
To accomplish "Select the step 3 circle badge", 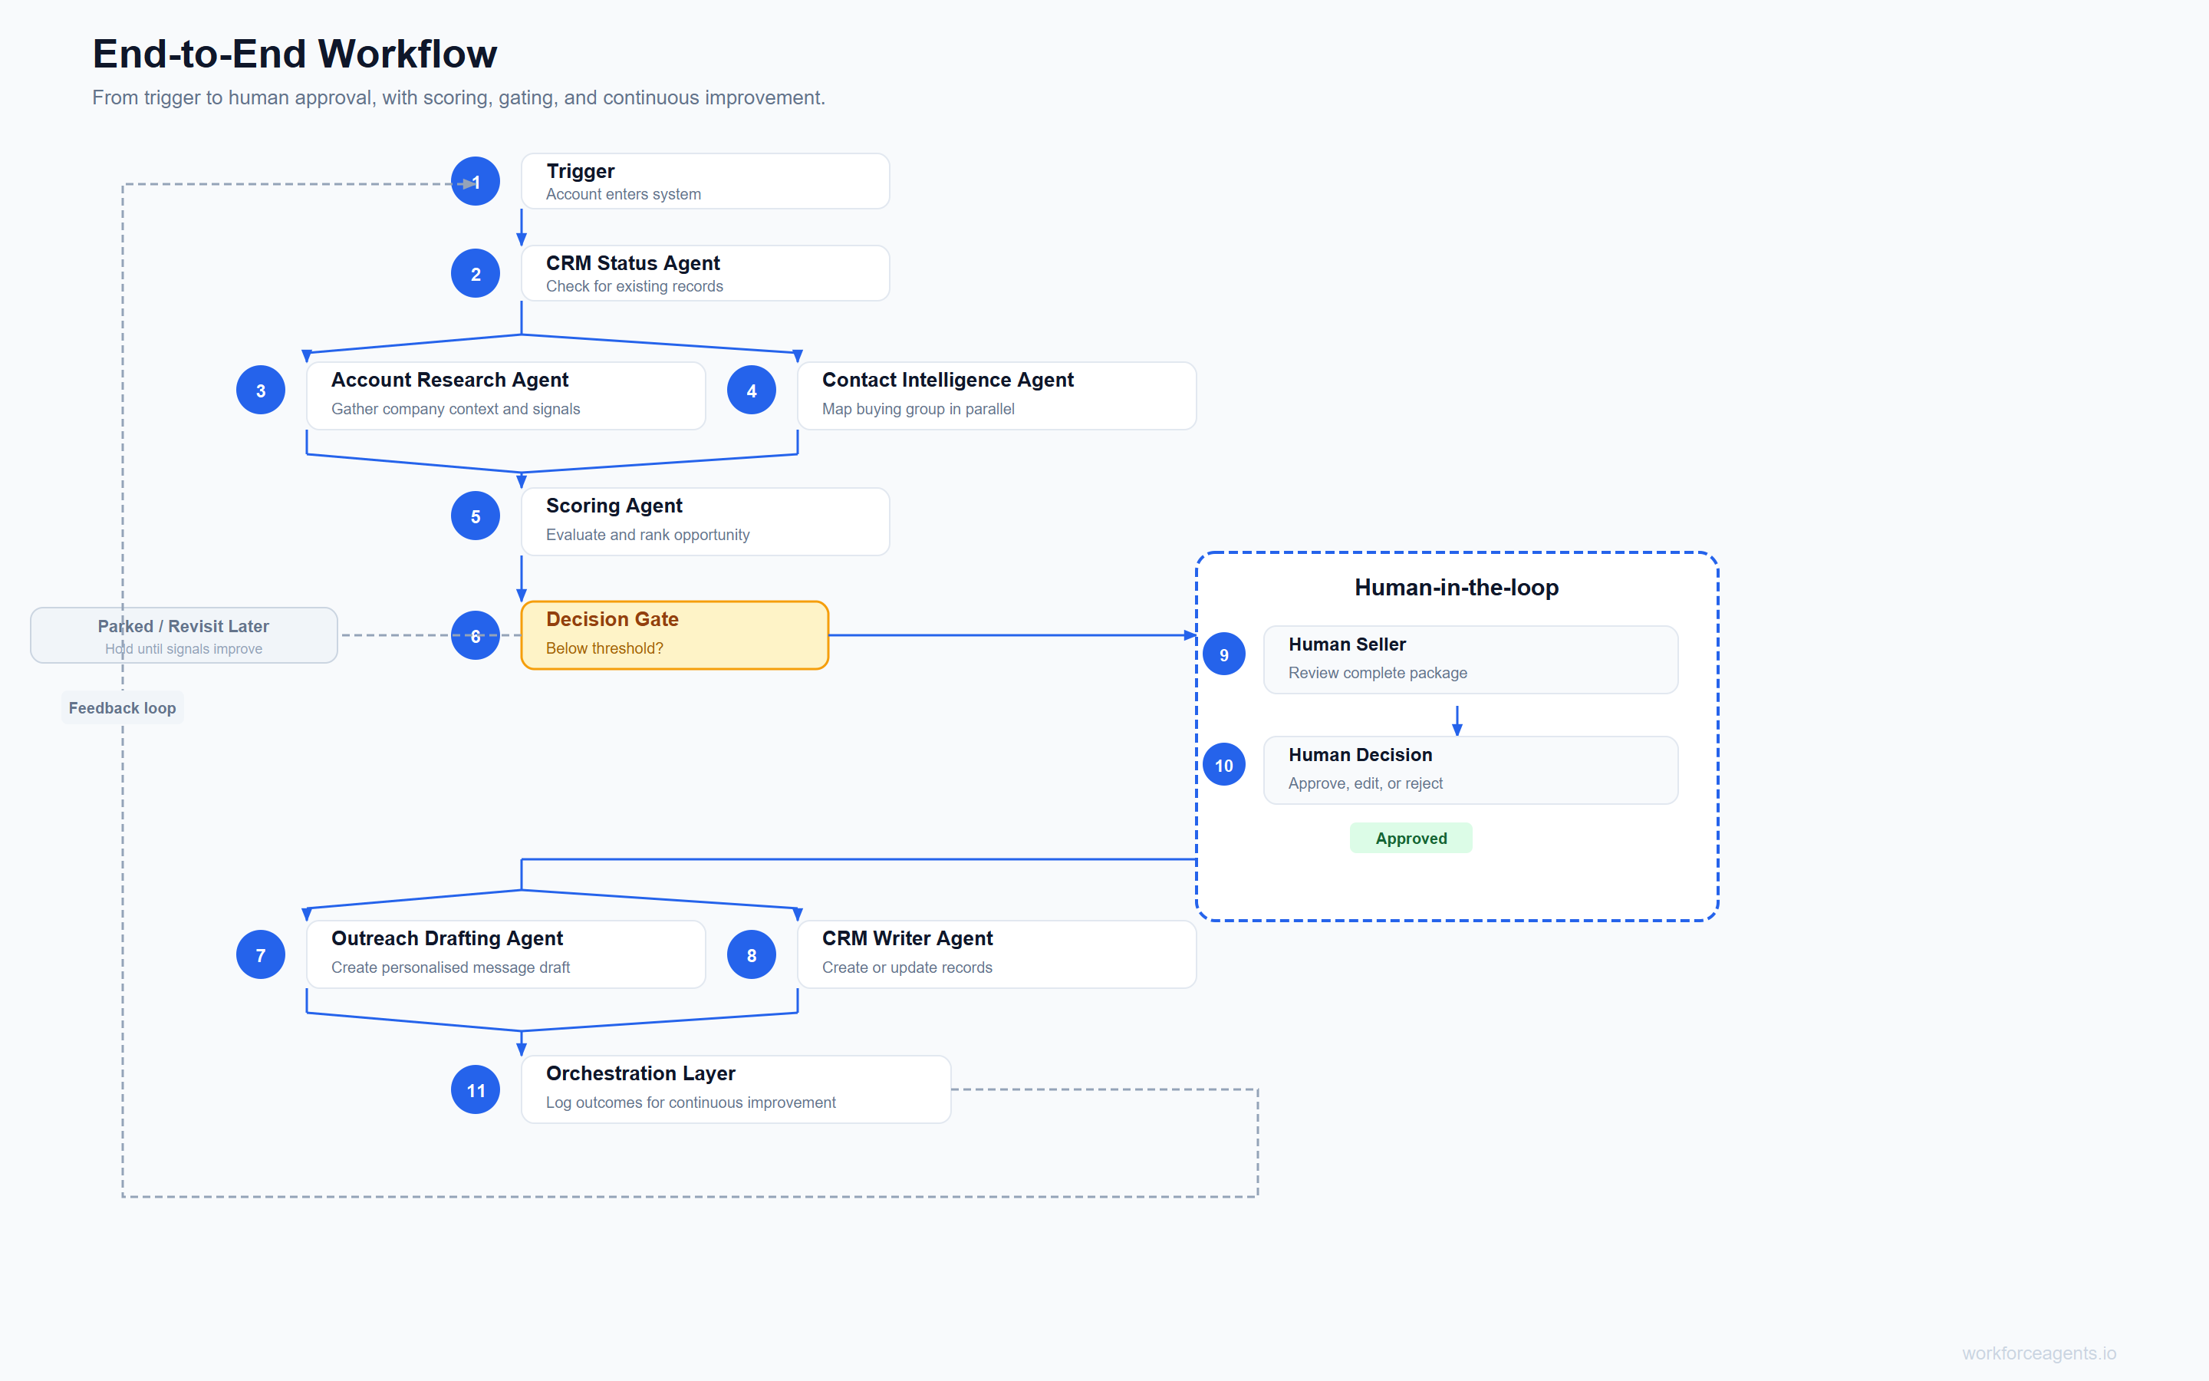I will point(260,390).
